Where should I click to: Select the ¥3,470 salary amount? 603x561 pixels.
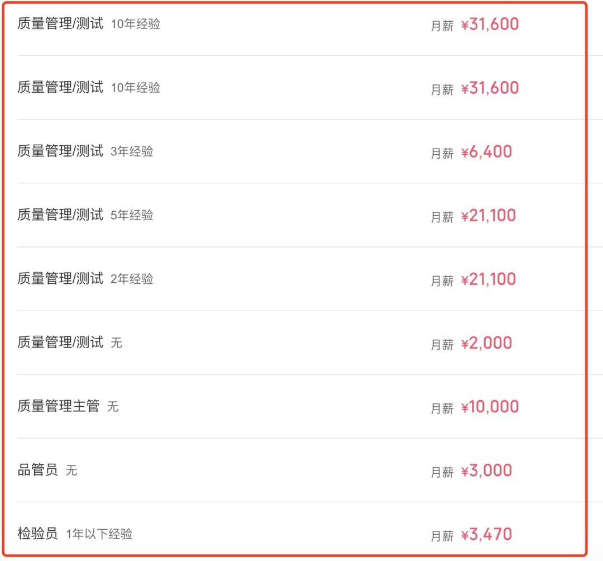click(486, 534)
